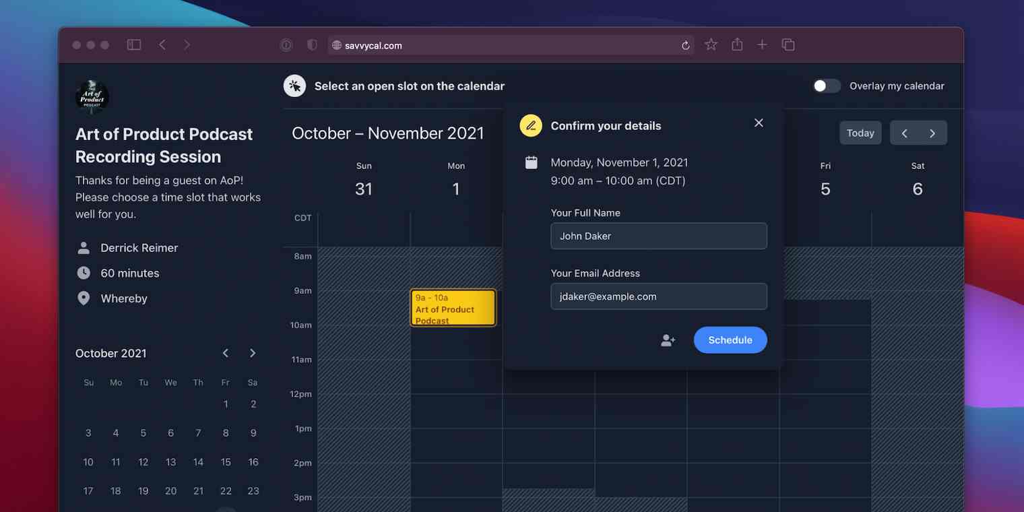Click the add guest icon next to Schedule

tap(668, 340)
